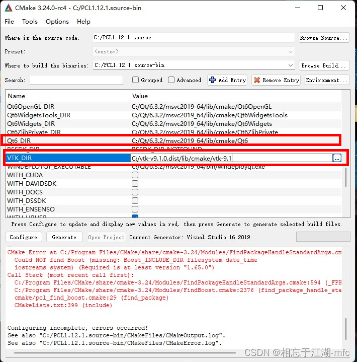357x362 pixels.
Task: Check the WITH_DOCS option
Action: (135, 192)
